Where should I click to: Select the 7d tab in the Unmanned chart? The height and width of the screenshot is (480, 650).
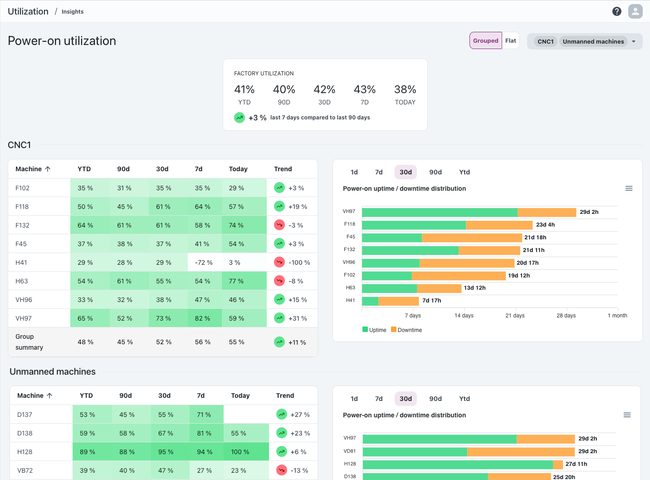(x=379, y=399)
